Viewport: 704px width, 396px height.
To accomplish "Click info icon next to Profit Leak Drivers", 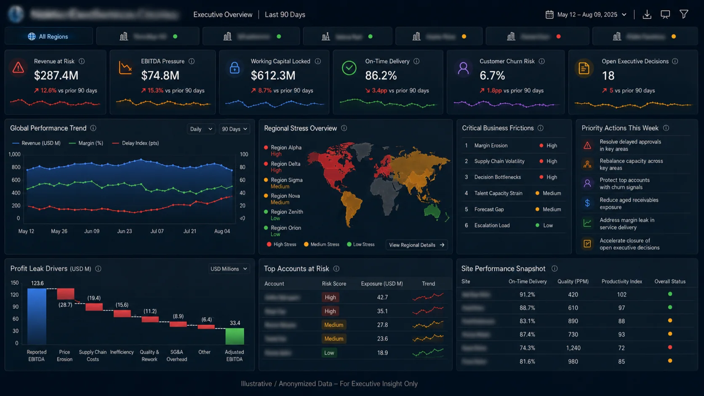I will pyautogui.click(x=98, y=269).
